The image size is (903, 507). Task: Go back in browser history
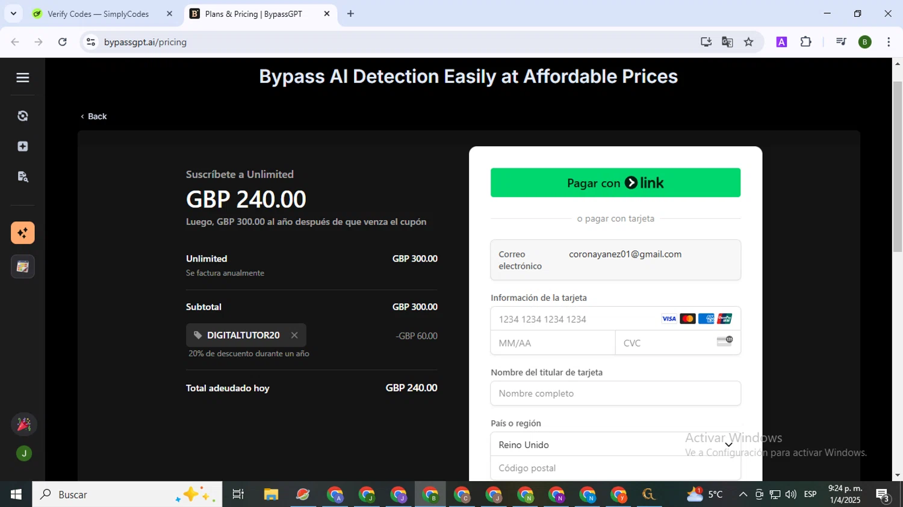click(x=15, y=42)
